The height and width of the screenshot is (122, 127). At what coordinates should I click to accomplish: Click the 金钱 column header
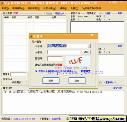tap(57, 17)
